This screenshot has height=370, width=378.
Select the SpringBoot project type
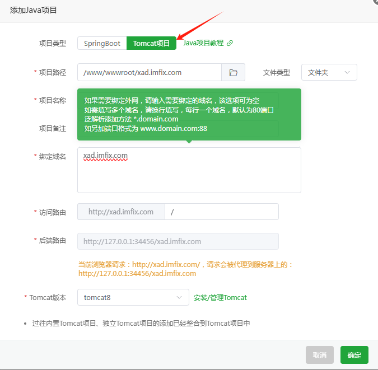[x=102, y=44]
